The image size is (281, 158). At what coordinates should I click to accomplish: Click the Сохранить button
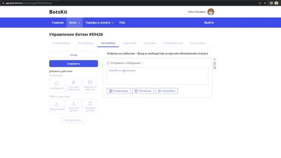[x=73, y=64]
